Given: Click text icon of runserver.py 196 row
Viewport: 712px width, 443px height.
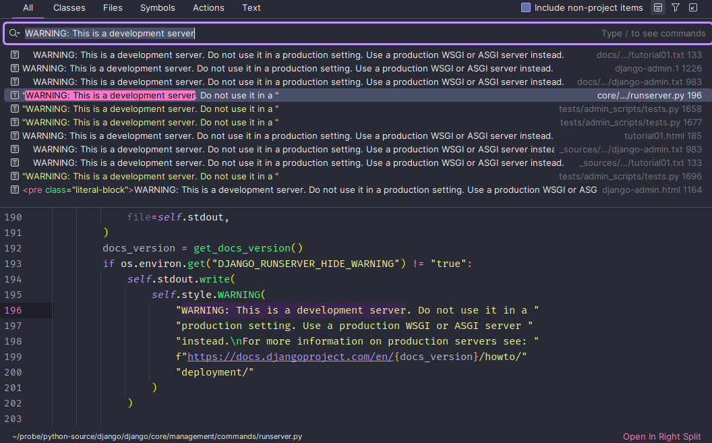Looking at the screenshot, I should 15,95.
